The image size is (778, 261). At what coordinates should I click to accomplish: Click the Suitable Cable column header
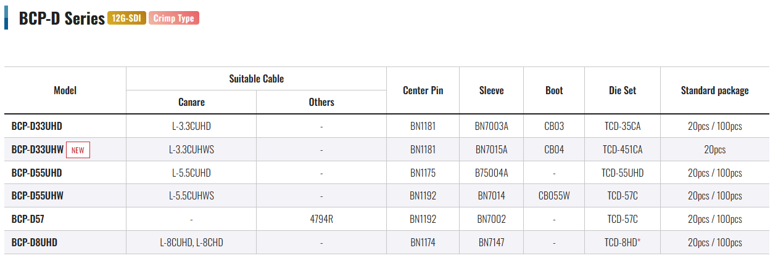coord(256,79)
